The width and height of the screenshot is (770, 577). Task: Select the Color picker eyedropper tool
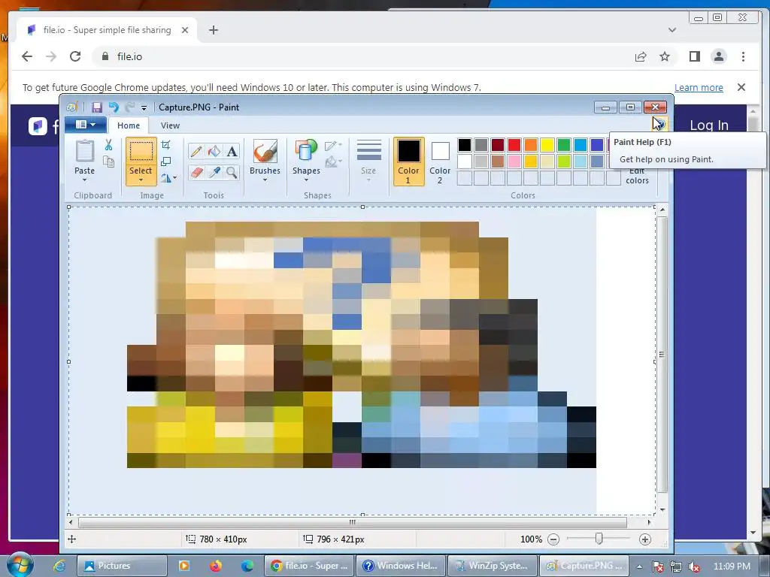pyautogui.click(x=214, y=172)
